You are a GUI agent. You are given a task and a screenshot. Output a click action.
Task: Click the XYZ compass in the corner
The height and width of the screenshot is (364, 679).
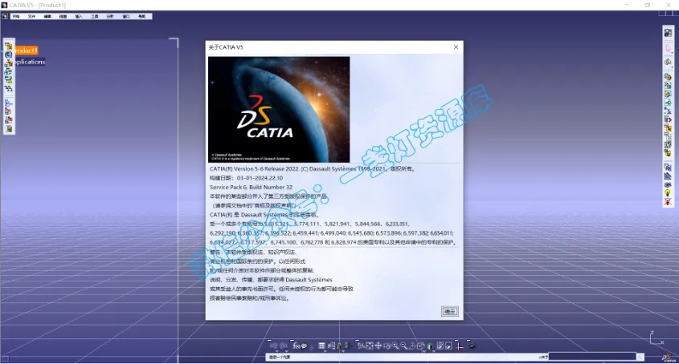click(x=657, y=338)
